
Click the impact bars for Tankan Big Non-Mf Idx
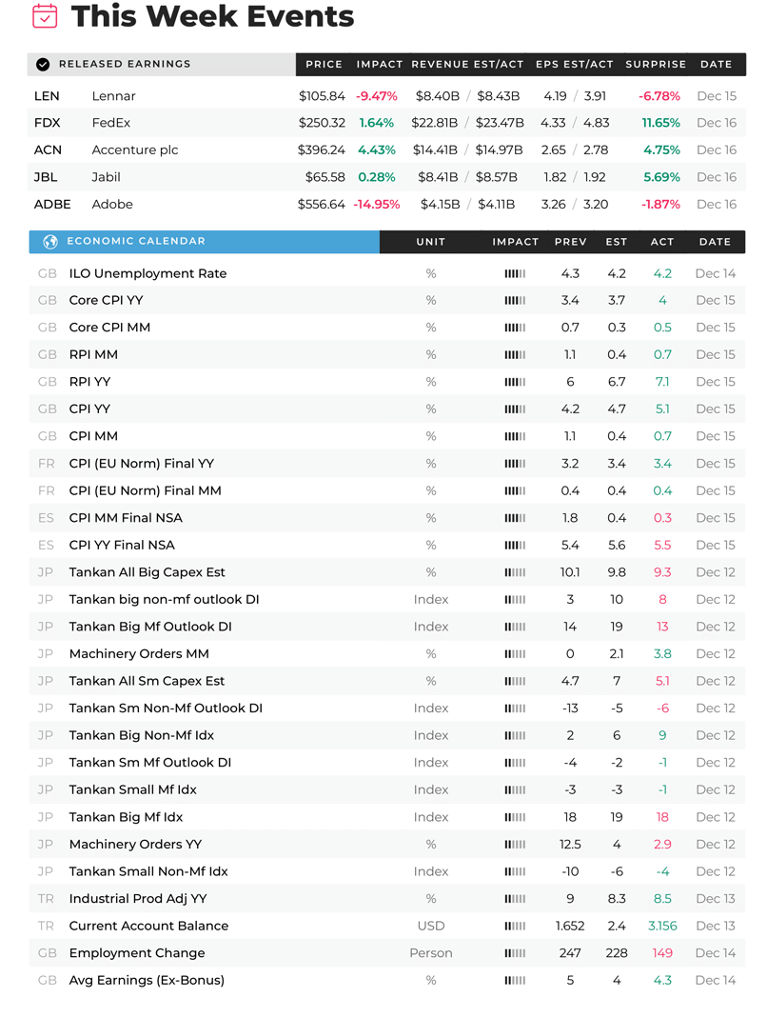pos(515,735)
